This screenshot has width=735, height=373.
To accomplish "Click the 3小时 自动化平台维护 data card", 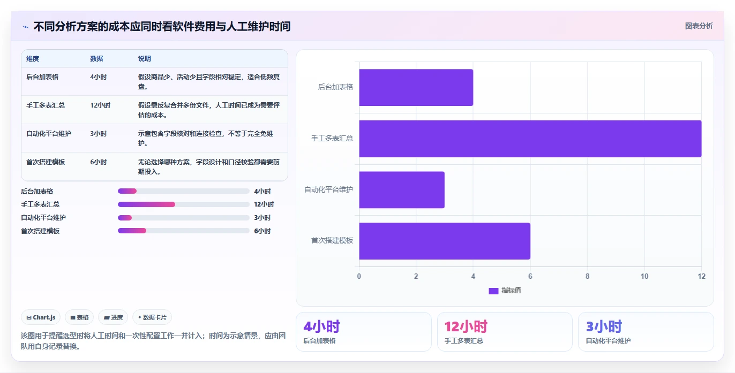I will tap(646, 332).
